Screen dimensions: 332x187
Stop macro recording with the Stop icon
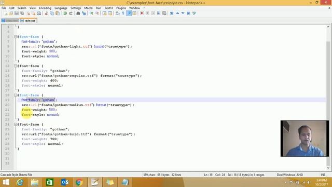point(147,14)
